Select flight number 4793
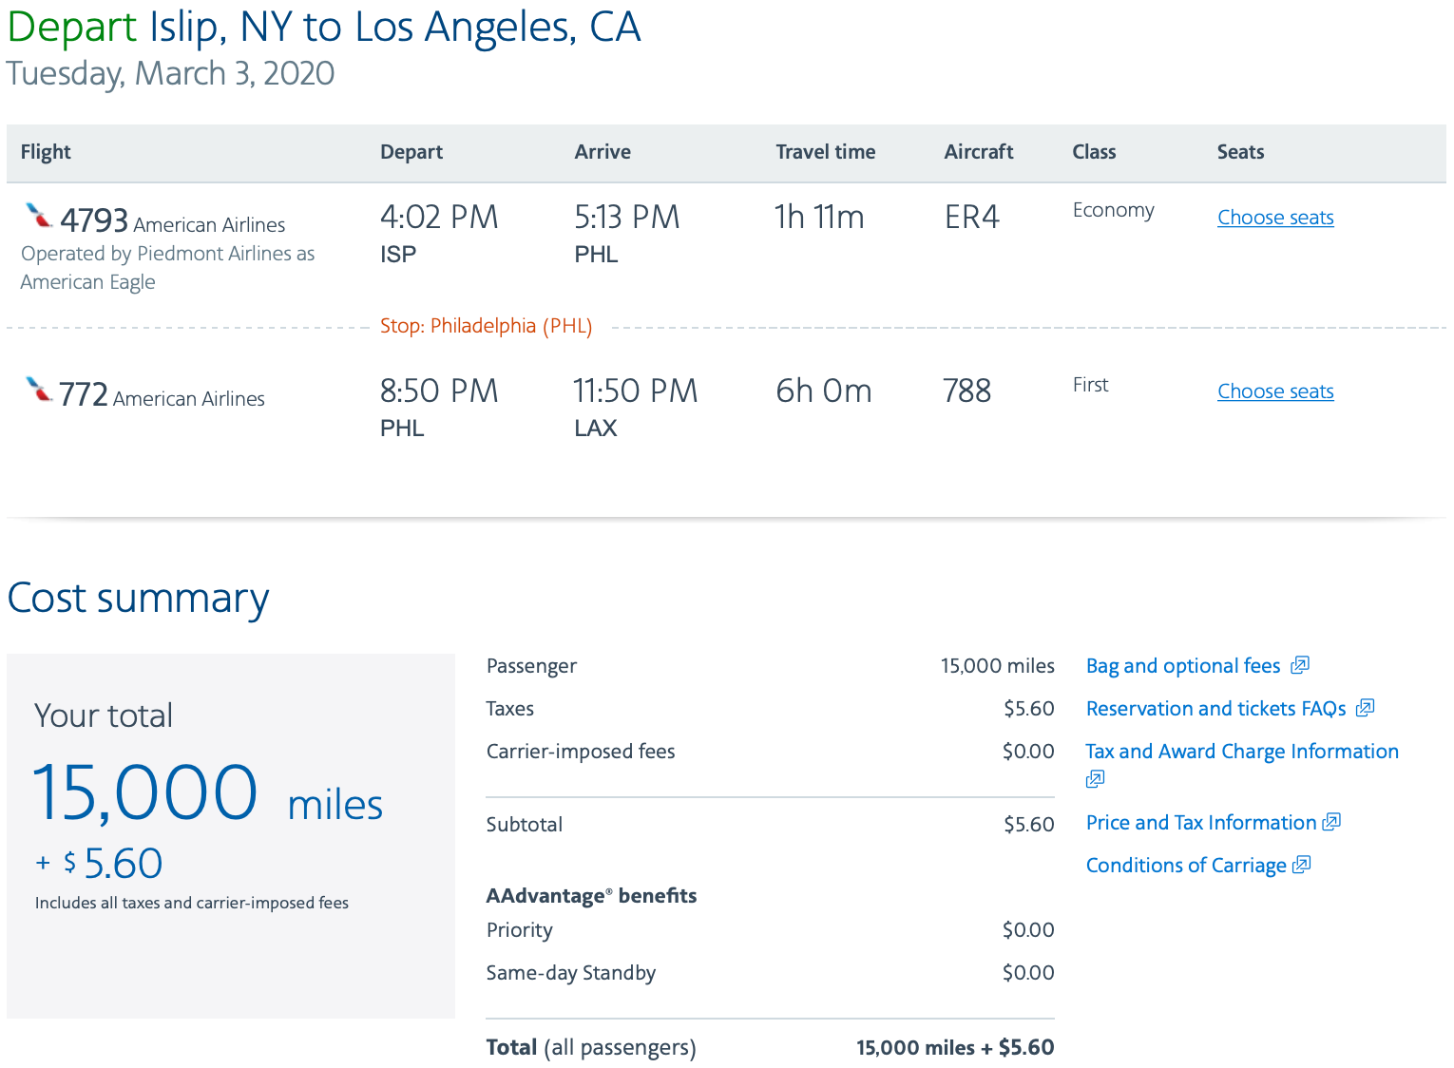Screen dimensions: 1454x1068 pos(94,220)
